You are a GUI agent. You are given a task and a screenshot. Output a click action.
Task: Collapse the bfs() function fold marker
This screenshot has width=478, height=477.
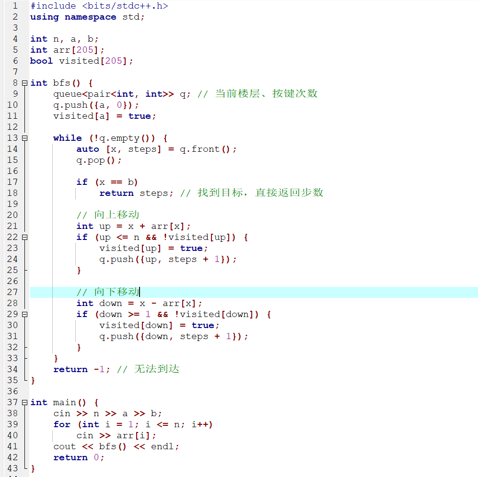(x=24, y=83)
